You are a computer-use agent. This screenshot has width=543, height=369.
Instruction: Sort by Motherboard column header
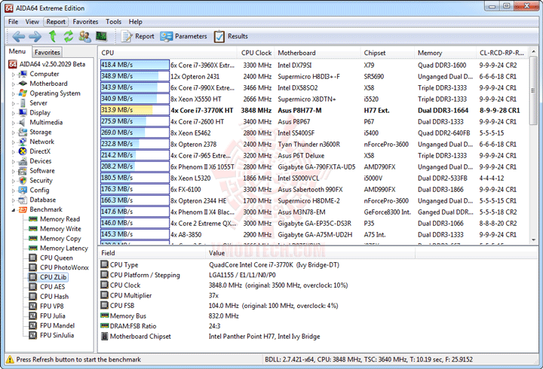pos(318,53)
